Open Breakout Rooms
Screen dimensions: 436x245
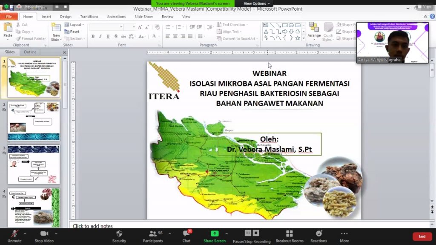pyautogui.click(x=290, y=236)
